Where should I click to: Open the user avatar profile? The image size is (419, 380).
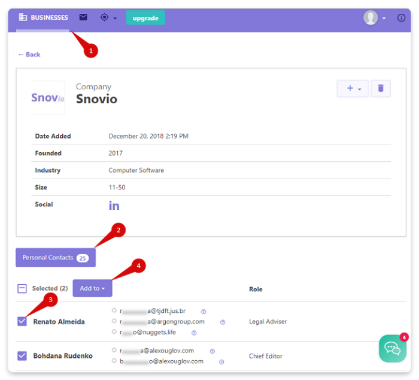coord(371,17)
